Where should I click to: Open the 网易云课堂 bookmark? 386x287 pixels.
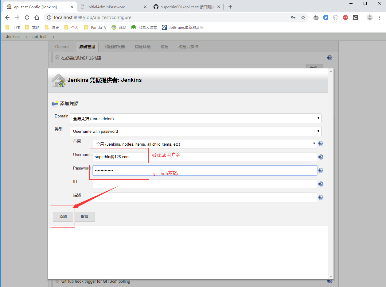pyautogui.click(x=144, y=27)
